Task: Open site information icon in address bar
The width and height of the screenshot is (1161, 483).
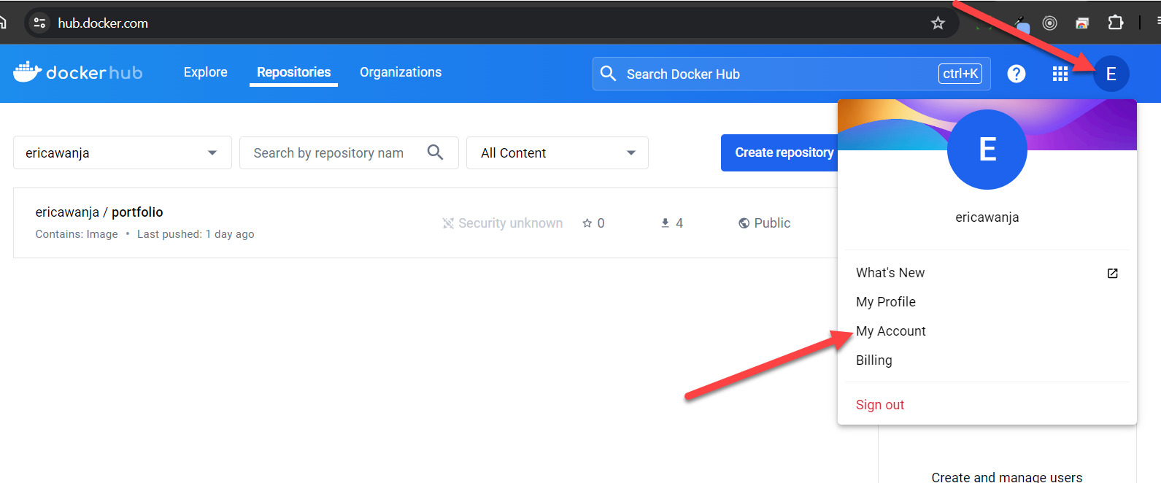Action: (39, 23)
